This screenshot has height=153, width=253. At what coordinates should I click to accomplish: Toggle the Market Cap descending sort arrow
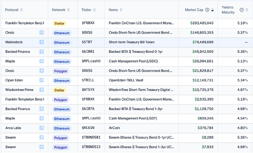pyautogui.click(x=212, y=10)
